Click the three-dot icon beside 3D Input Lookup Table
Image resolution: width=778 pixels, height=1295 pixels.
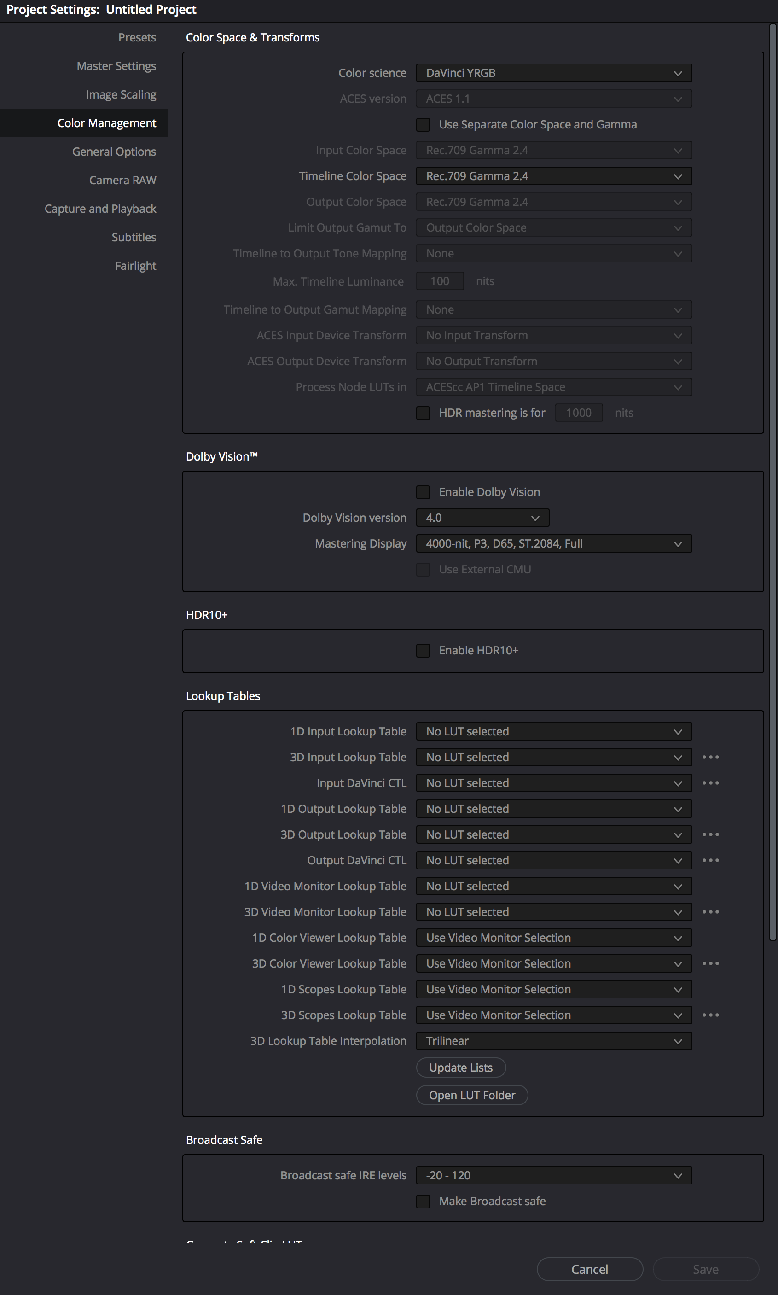(710, 757)
